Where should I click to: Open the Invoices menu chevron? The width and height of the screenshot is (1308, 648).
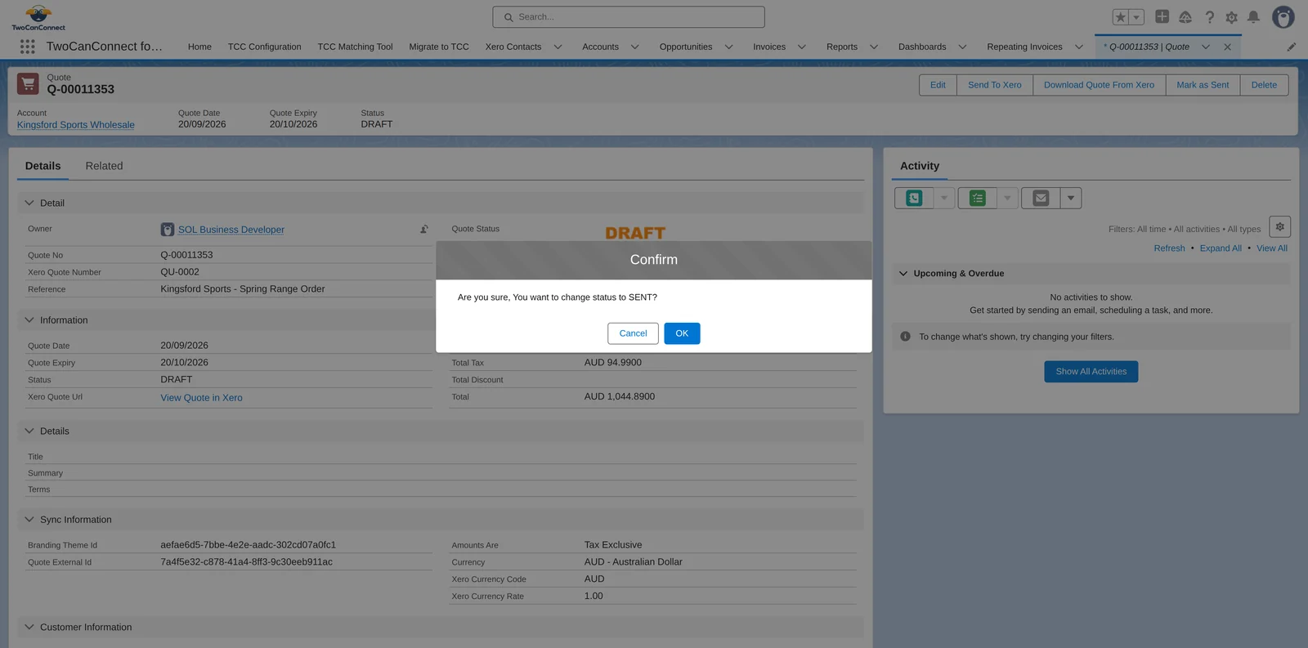coord(802,47)
